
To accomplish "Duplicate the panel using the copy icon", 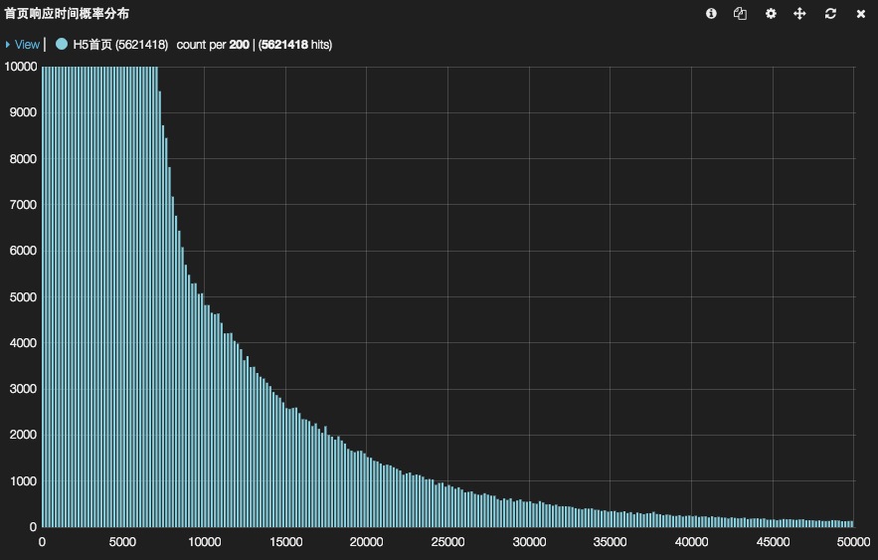I will (x=740, y=14).
